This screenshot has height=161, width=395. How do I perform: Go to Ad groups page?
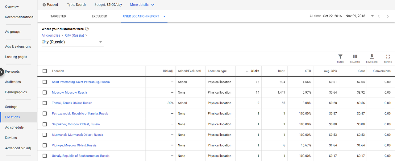[x=13, y=32]
